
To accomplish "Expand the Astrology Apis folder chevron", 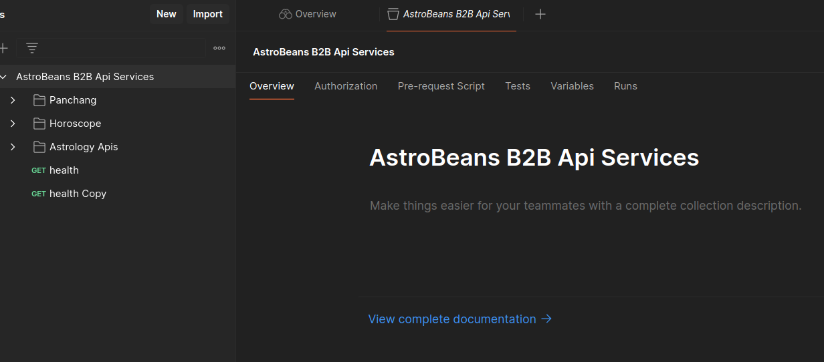I will coord(13,147).
